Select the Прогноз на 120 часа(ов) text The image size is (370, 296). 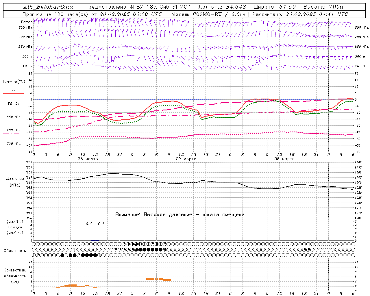[56, 14]
